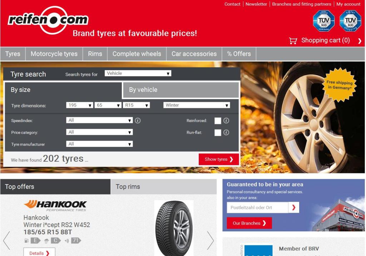This screenshot has width=366, height=256.
Task: Open the Price category dropdown
Action: point(99,132)
